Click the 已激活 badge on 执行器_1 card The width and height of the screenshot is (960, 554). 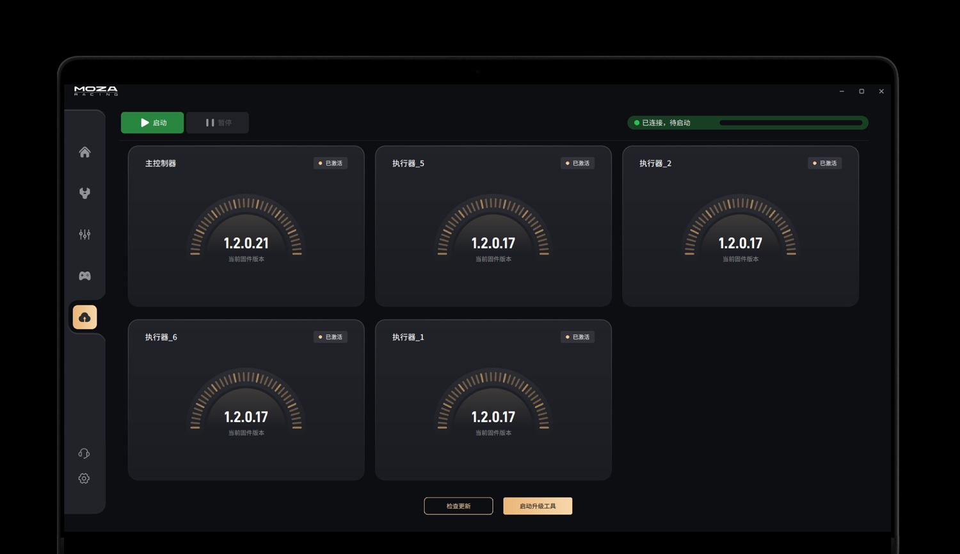click(577, 337)
